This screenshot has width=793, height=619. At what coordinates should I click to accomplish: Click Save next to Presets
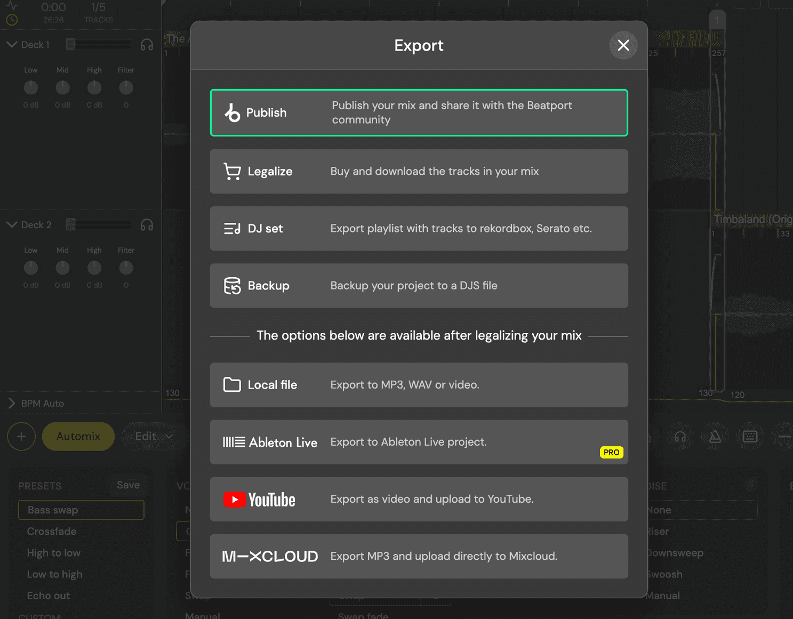[128, 485]
